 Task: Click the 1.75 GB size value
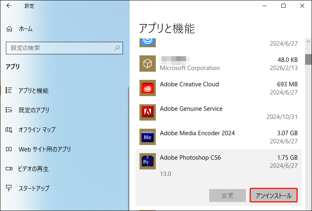(x=288, y=158)
